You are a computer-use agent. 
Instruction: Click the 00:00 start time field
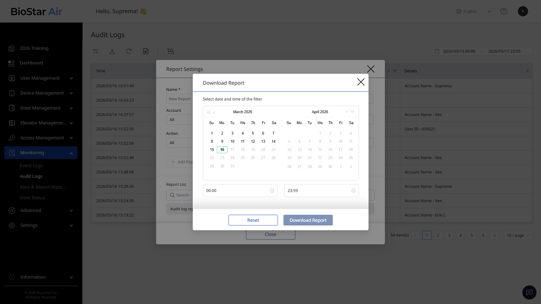[237, 191]
